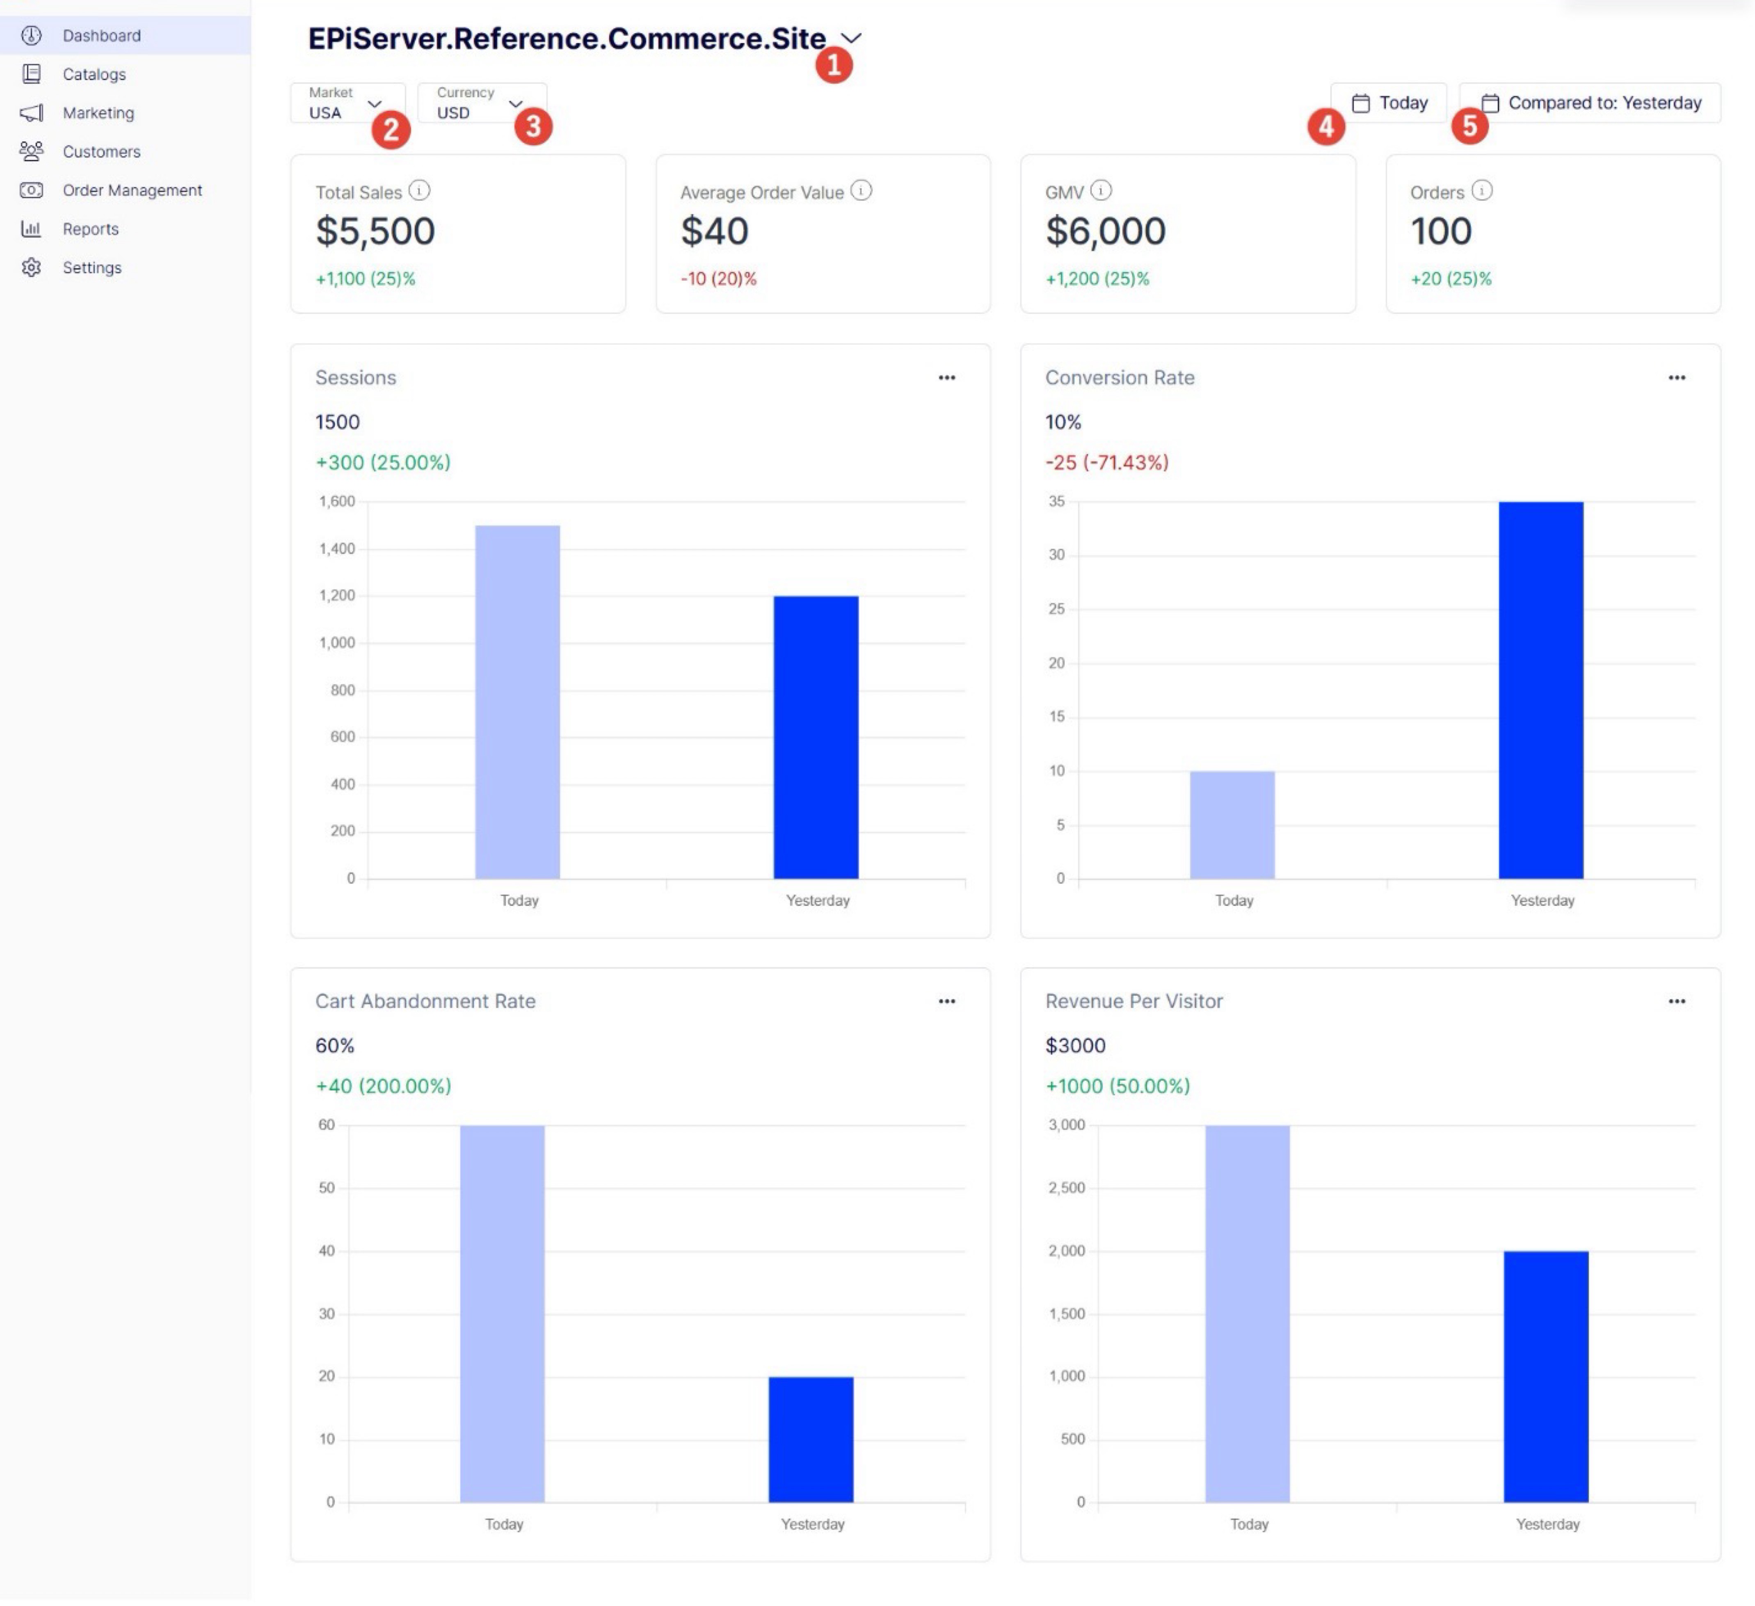Open Cart Abandonment Rate chart options menu
Screen dimensions: 1755x1606
(x=947, y=1002)
